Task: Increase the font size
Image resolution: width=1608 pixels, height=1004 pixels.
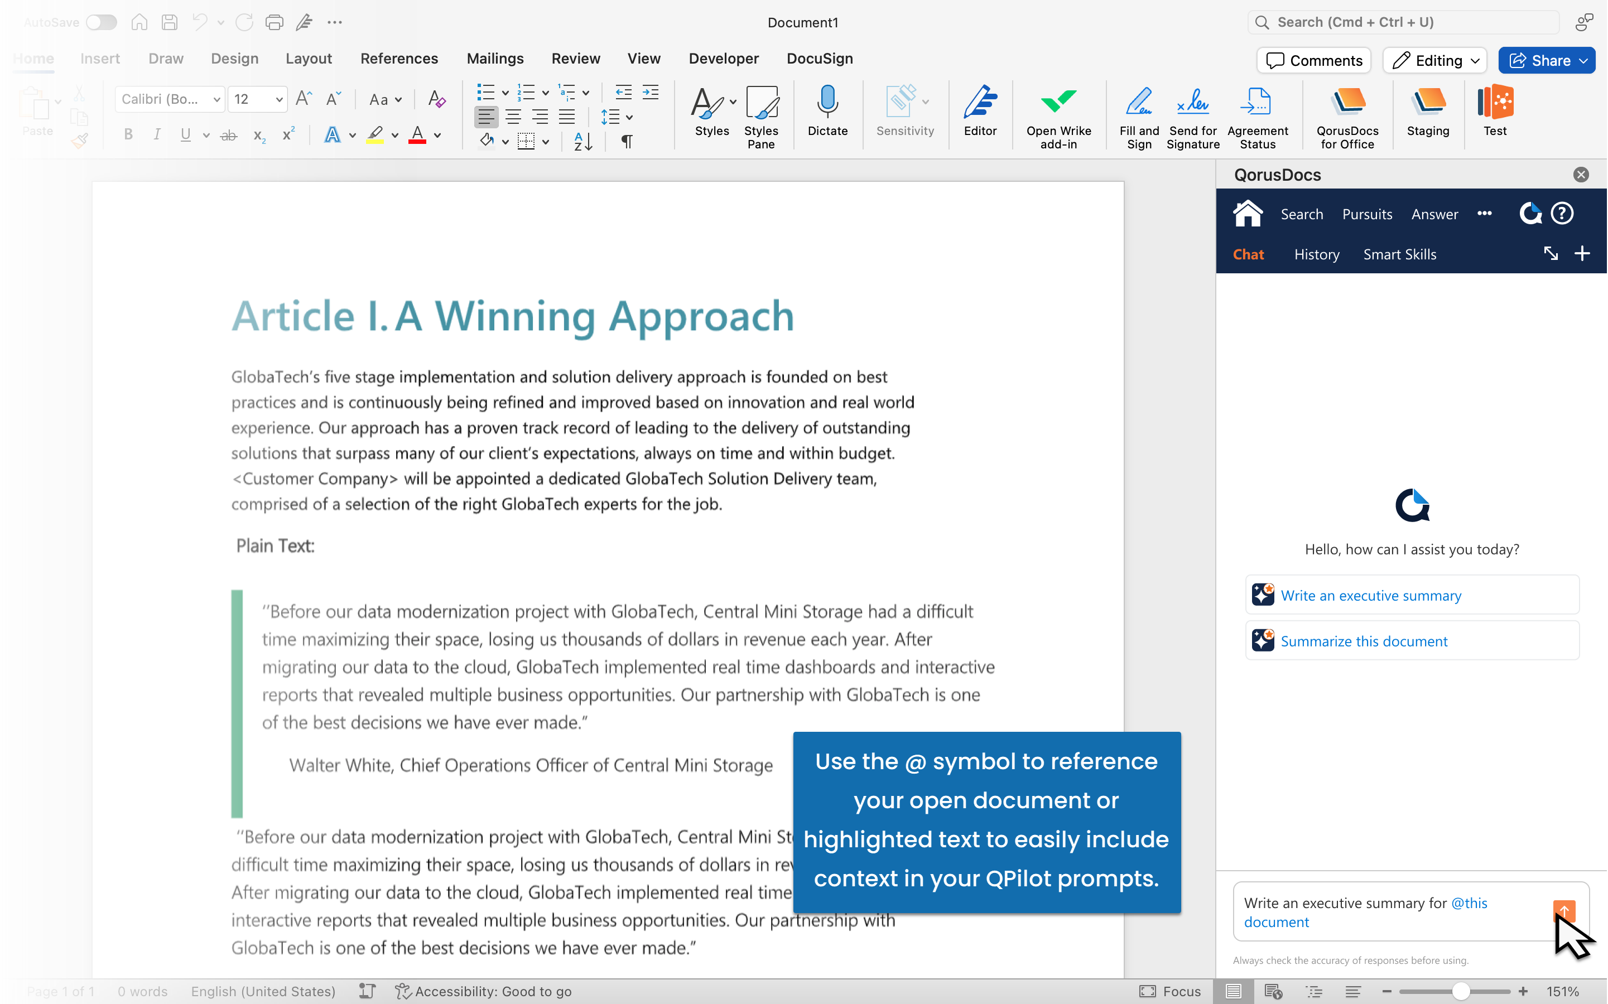Action: [304, 100]
